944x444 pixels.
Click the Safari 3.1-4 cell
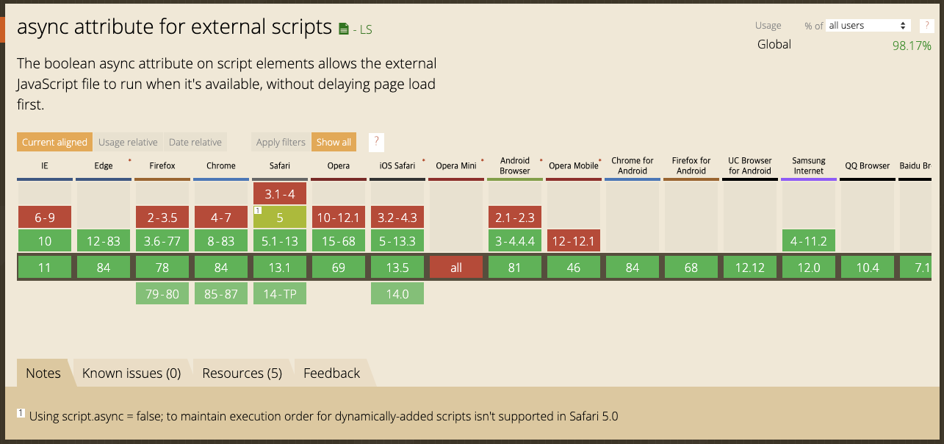click(x=280, y=193)
